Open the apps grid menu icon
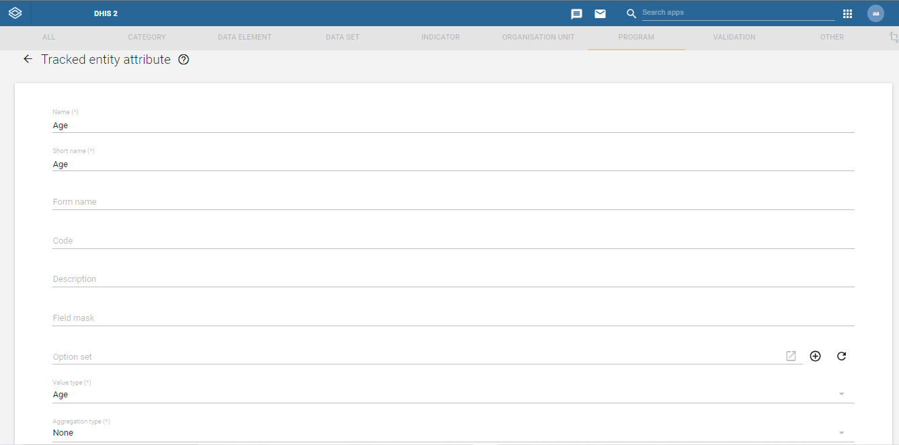The image size is (899, 445). pyautogui.click(x=847, y=13)
